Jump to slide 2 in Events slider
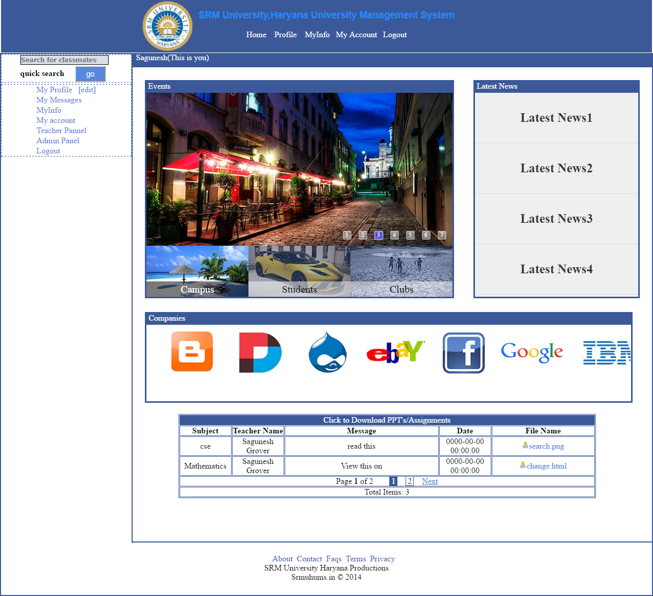The width and height of the screenshot is (653, 596). tap(363, 235)
